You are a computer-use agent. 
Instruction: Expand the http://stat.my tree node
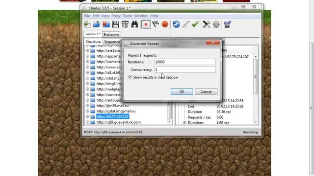[87, 78]
